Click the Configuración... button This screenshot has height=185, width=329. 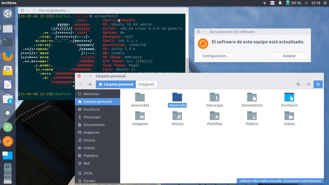(216, 56)
